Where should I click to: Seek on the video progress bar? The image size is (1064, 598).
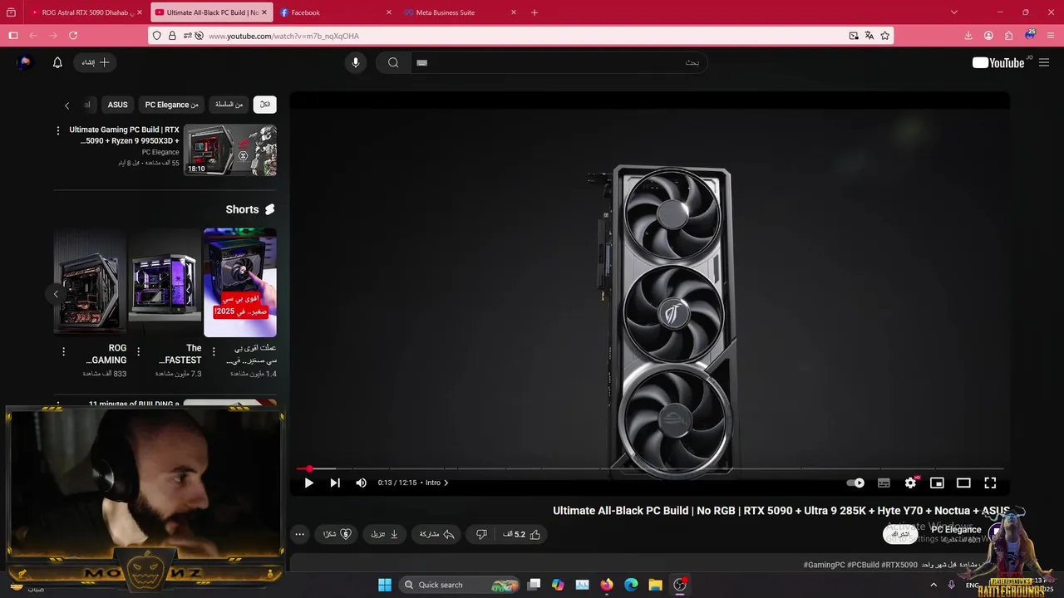649,468
